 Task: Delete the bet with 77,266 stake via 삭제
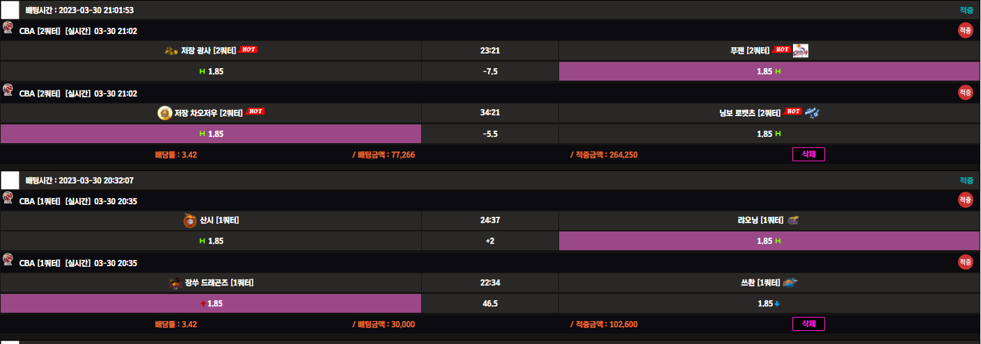[x=808, y=154]
